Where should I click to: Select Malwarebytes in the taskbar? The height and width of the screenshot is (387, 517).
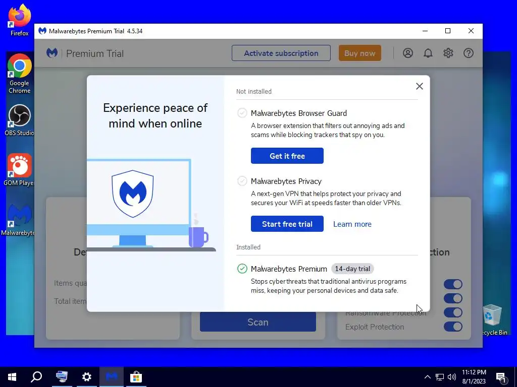click(112, 377)
